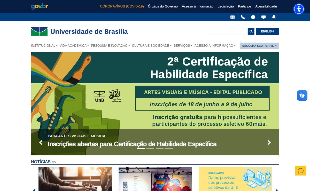The image size is (310, 191).
Task: Click the monitor screen icon
Action: coord(263,17)
